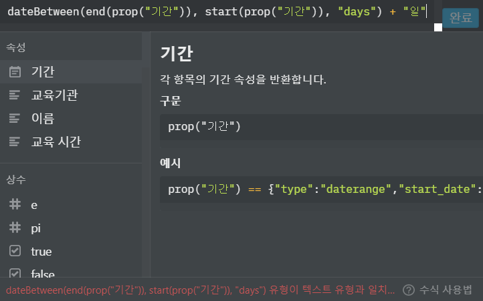Click the description text 각 항목의 기간 속성을 반환합니다.
The height and width of the screenshot is (301, 483).
tap(243, 79)
